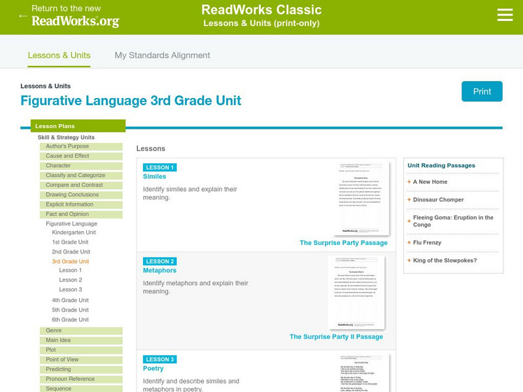The image size is (523, 392).
Task: Open A New Home reading passage
Action: [x=430, y=182]
